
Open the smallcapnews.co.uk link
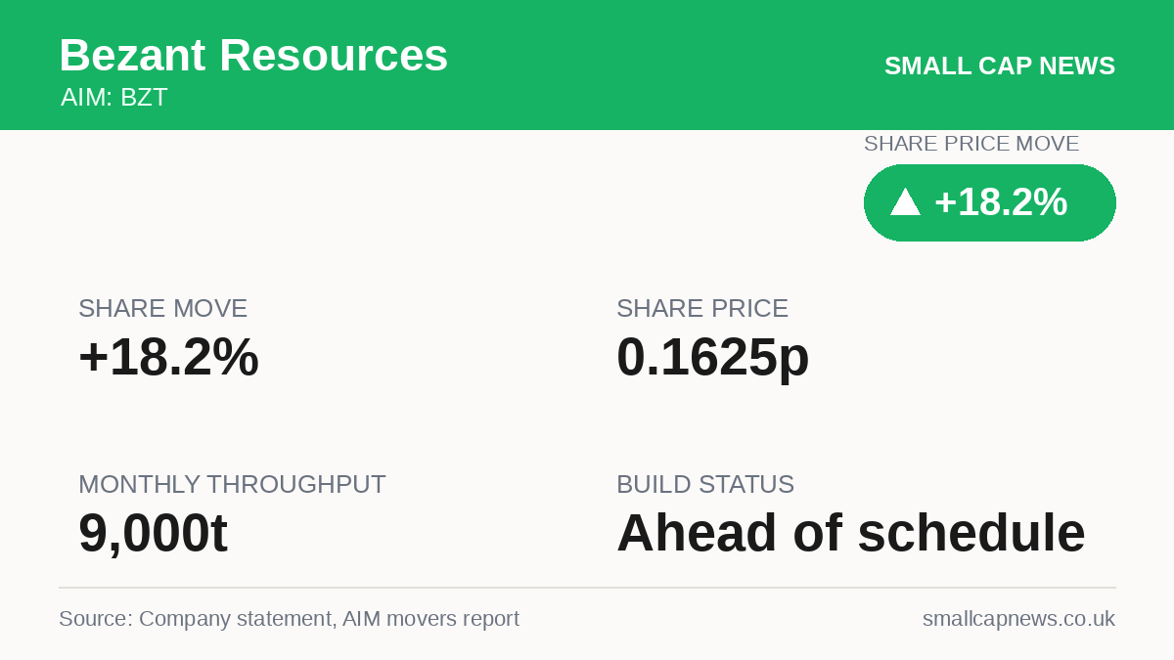click(x=1018, y=619)
